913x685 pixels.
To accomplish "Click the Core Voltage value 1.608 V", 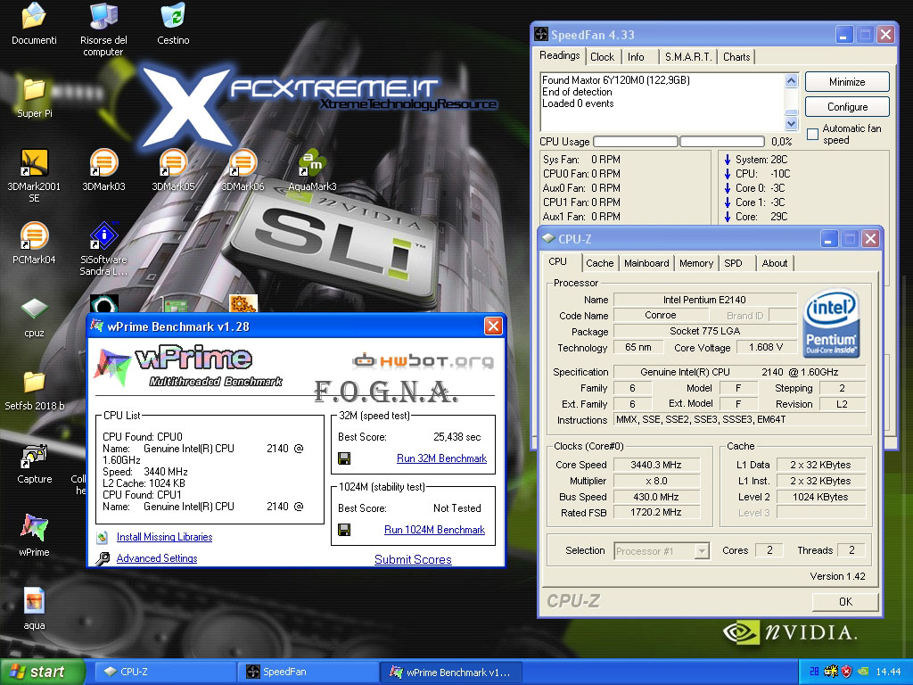I will 766,347.
